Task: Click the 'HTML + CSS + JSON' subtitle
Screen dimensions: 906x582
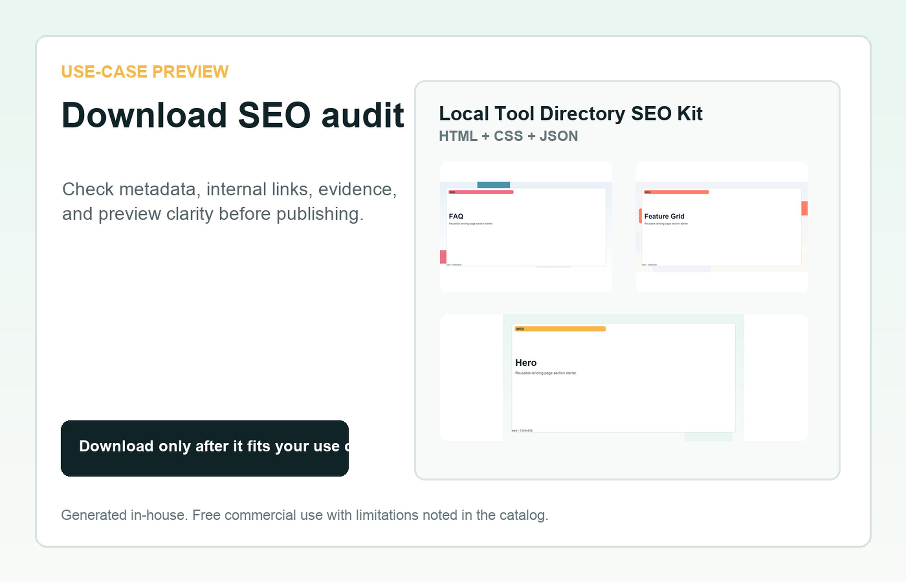Action: pyautogui.click(x=508, y=136)
